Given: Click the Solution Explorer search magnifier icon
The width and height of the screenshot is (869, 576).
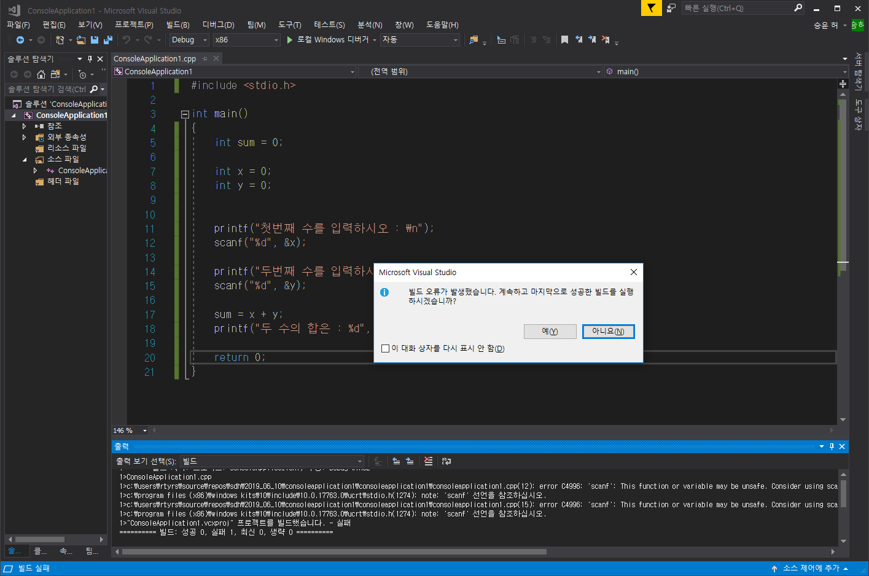Looking at the screenshot, I should click(x=94, y=89).
